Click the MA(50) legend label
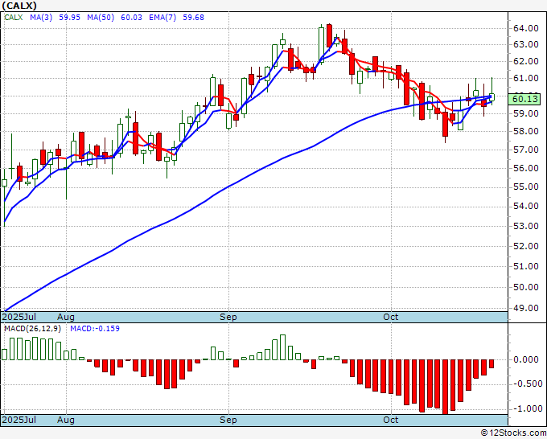 [x=101, y=18]
